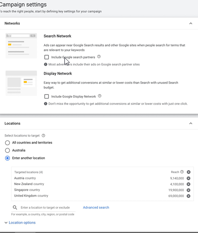
Task: Choose the Australia radio button
Action: (7, 150)
